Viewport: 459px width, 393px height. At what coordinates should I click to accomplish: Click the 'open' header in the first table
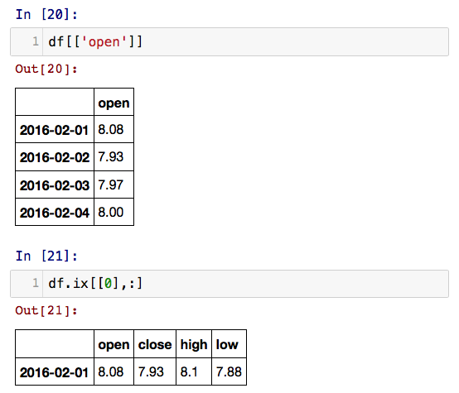[114, 102]
